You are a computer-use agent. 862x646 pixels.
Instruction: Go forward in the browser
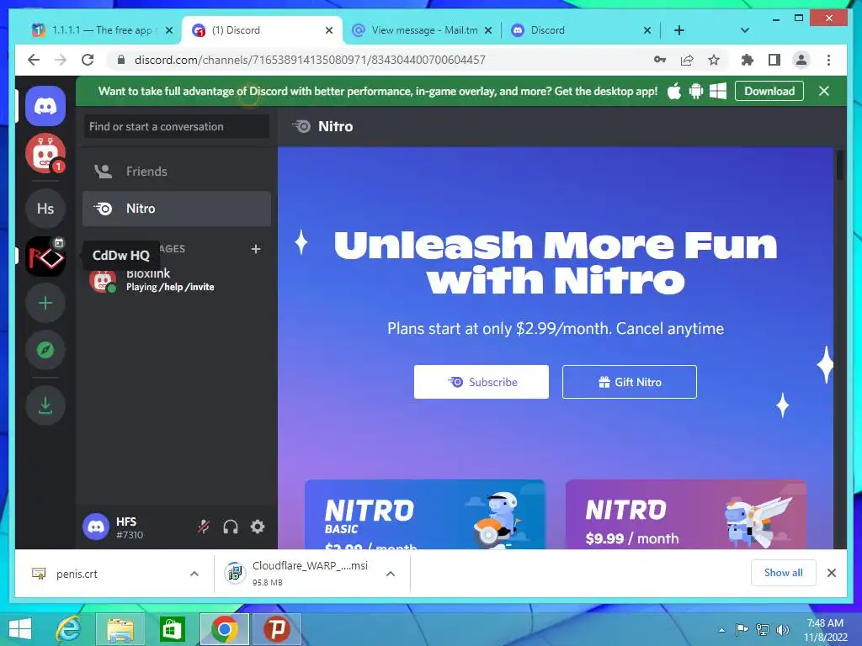pos(61,60)
